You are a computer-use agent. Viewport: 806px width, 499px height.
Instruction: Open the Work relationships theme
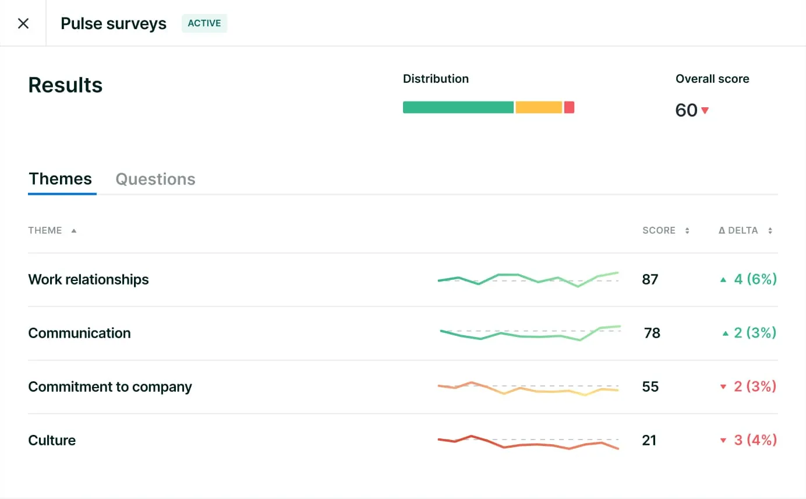pos(89,280)
